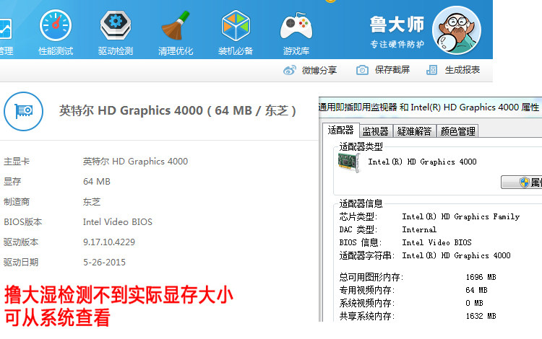The height and width of the screenshot is (339, 542).
Task: Click the 专注硬件防护 slogan text
Action: 397,44
